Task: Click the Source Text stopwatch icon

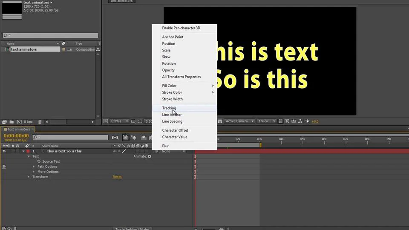Action: pos(39,161)
